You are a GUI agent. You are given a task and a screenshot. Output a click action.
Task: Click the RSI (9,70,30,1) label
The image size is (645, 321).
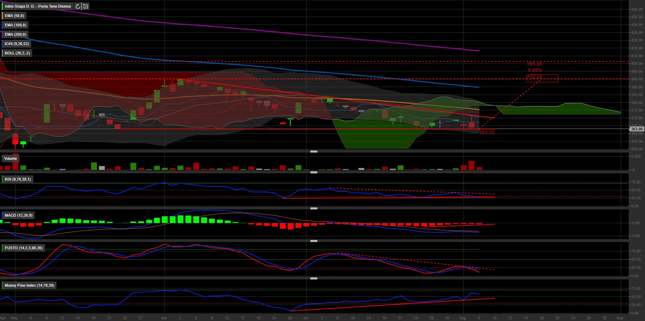[18, 179]
